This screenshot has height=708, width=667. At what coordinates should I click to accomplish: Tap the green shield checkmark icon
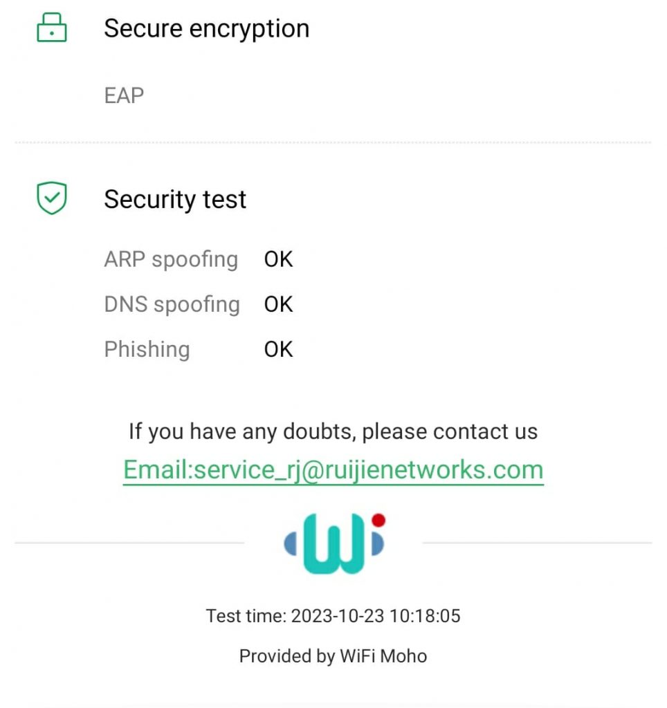(52, 198)
